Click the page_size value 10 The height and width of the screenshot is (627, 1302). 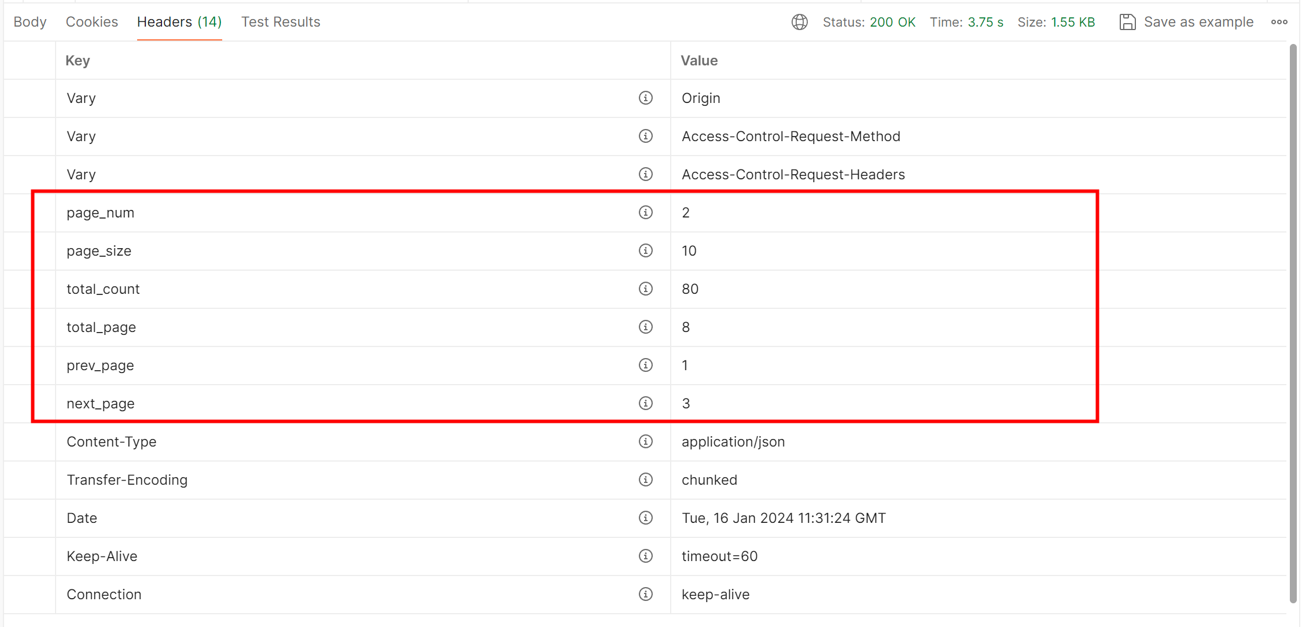tap(689, 251)
